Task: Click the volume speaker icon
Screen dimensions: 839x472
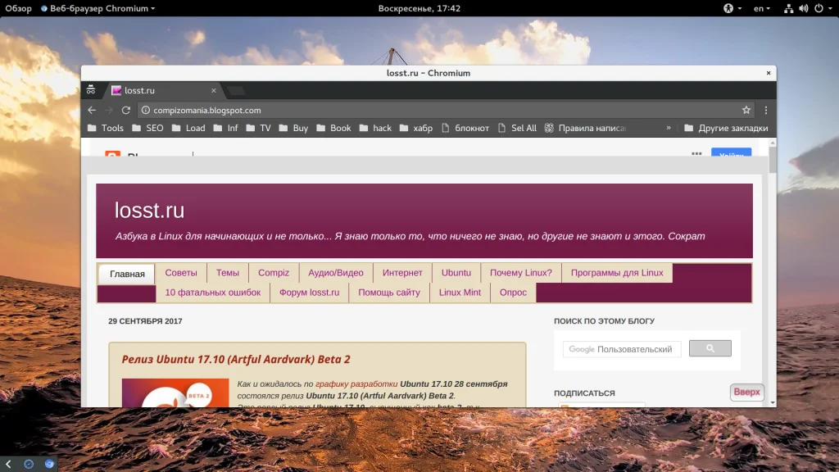Action: (804, 8)
